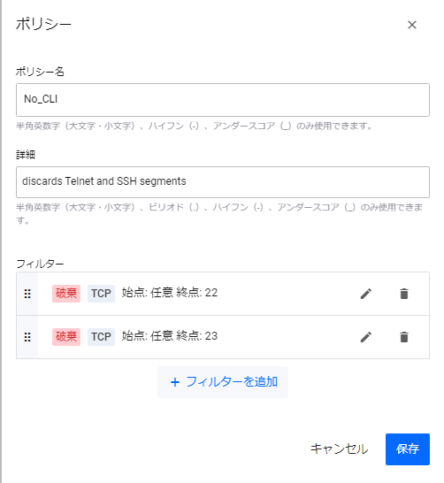Click the フィルターを追加 button

coord(223,382)
